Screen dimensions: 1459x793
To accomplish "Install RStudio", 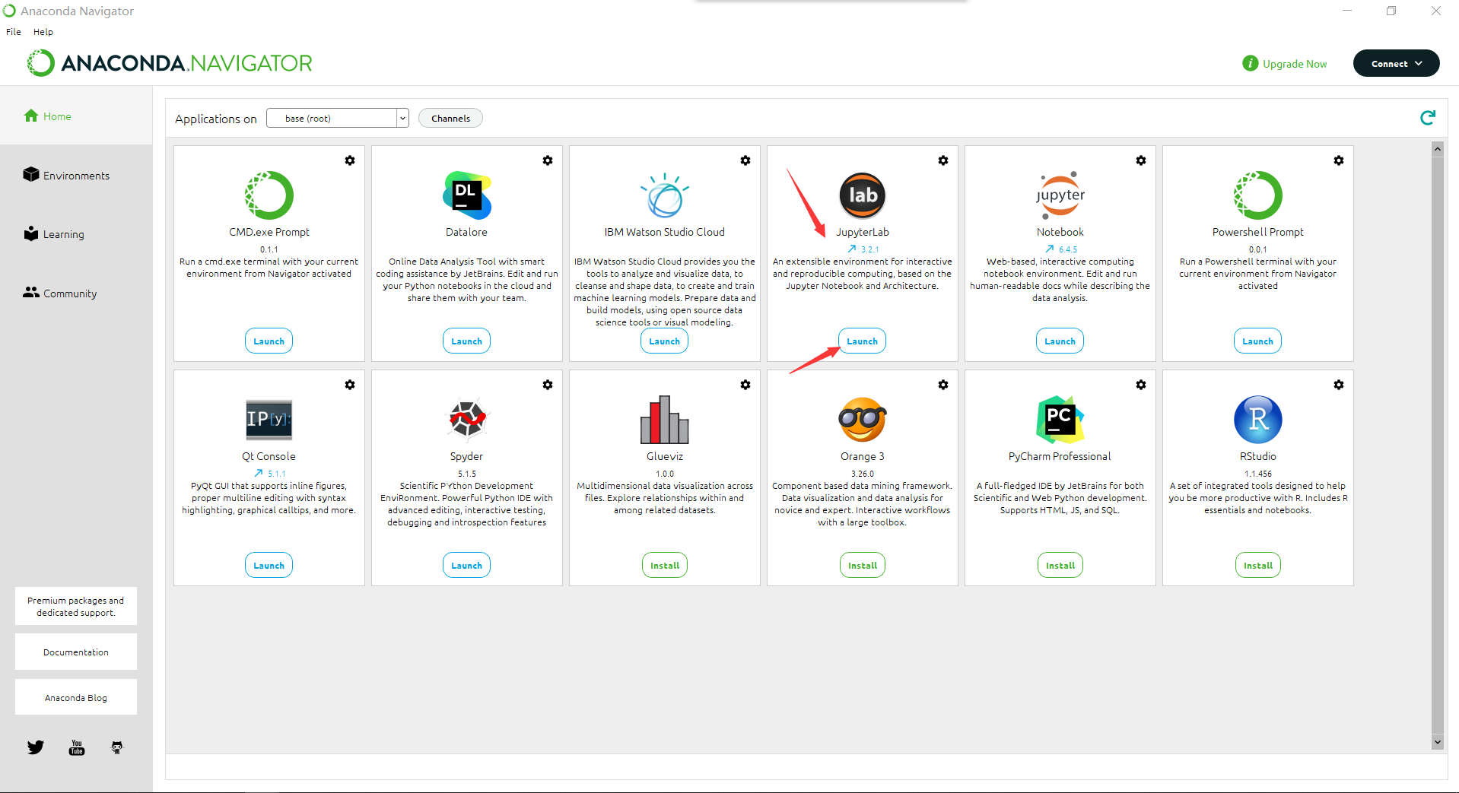I will [1258, 566].
